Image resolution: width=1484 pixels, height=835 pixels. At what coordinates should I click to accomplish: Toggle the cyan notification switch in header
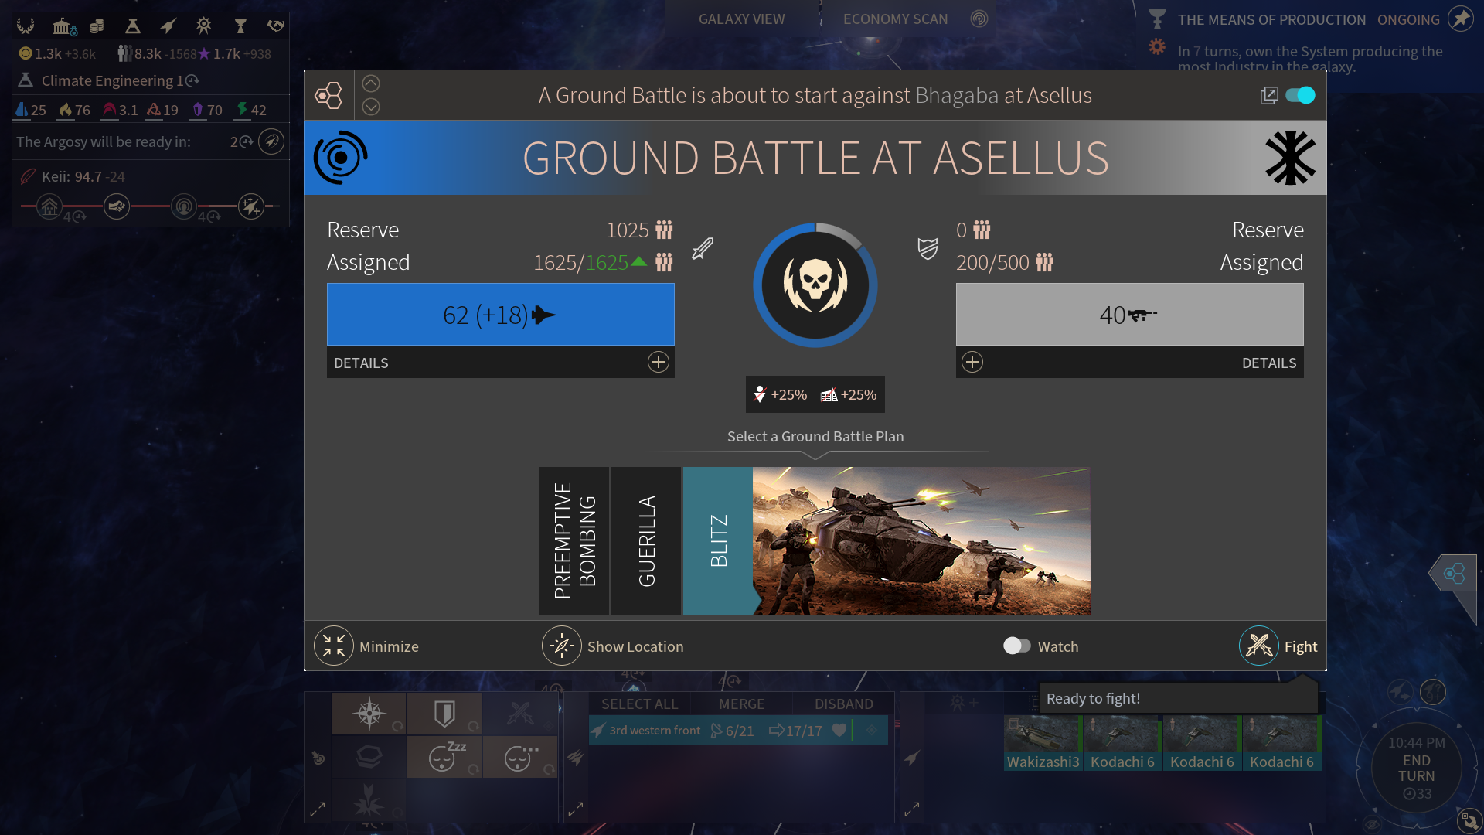[x=1300, y=95]
